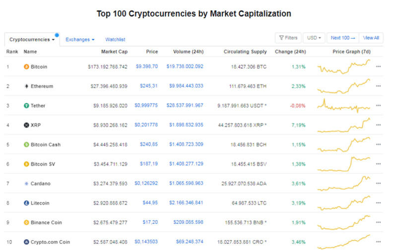Viewport: 396px width, 251px height.
Task: Click the View All button
Action: (x=371, y=38)
